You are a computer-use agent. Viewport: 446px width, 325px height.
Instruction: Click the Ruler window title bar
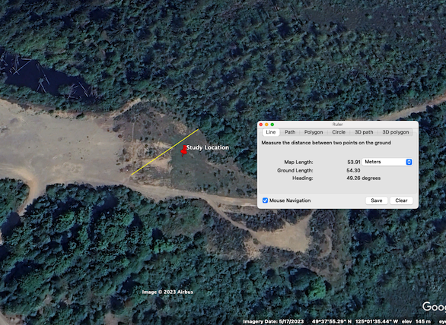click(338, 125)
